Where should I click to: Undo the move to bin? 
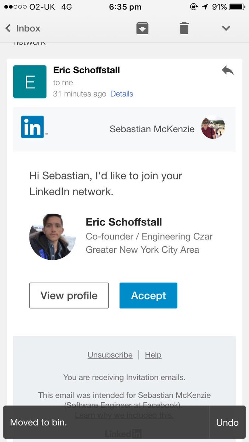click(x=227, y=422)
